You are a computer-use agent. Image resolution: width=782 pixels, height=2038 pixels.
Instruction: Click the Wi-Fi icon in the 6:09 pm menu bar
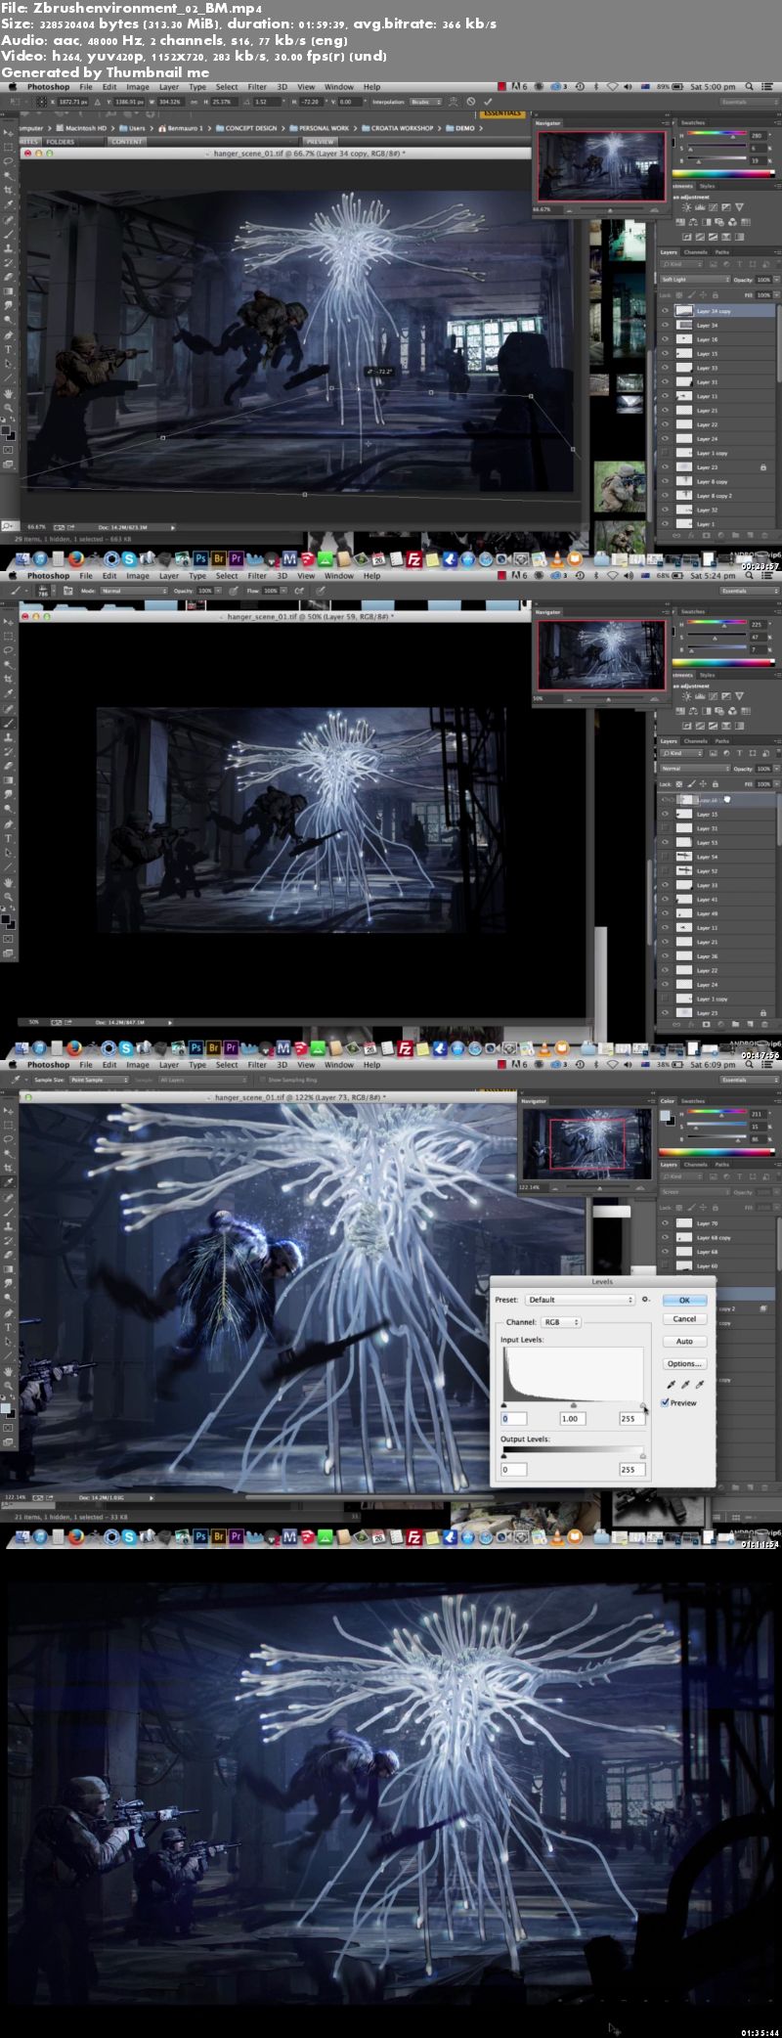tap(613, 1064)
